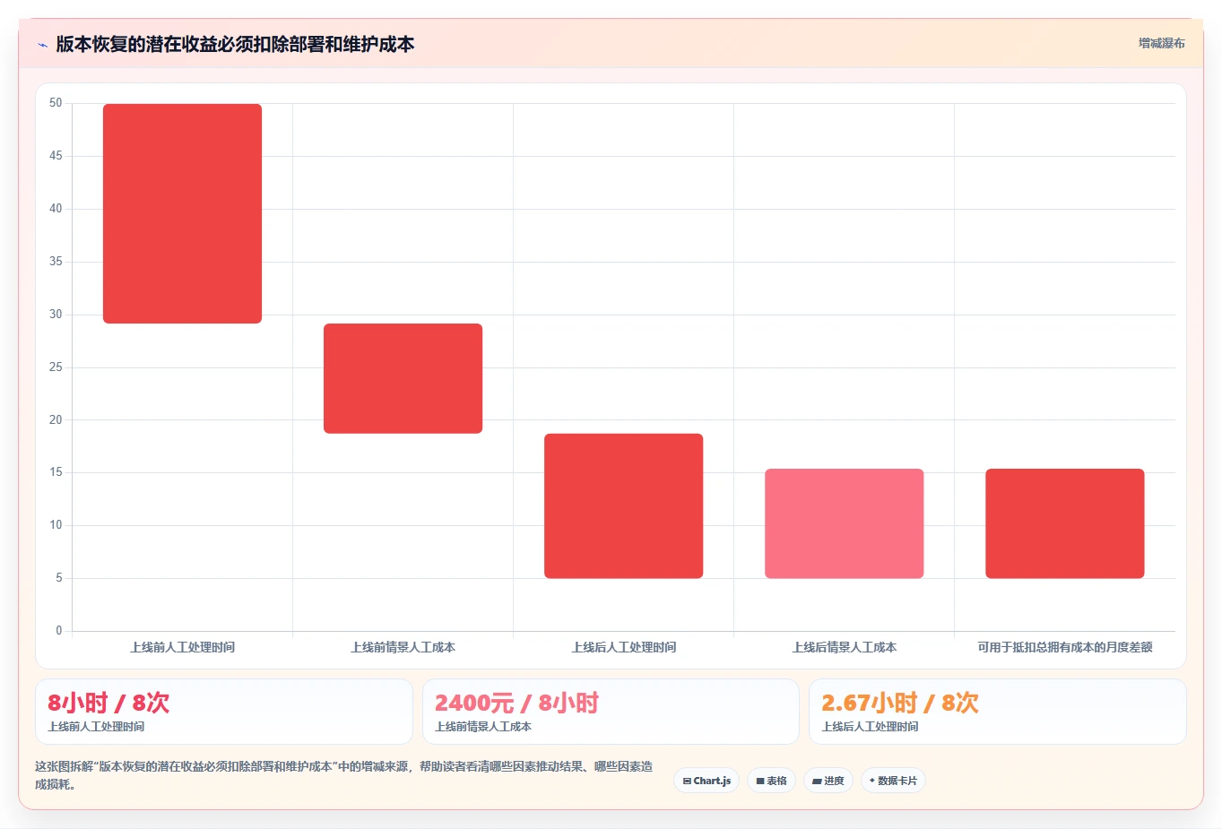The image size is (1222, 829).
Task: Click y-axis tick value 25
Action: coord(56,367)
